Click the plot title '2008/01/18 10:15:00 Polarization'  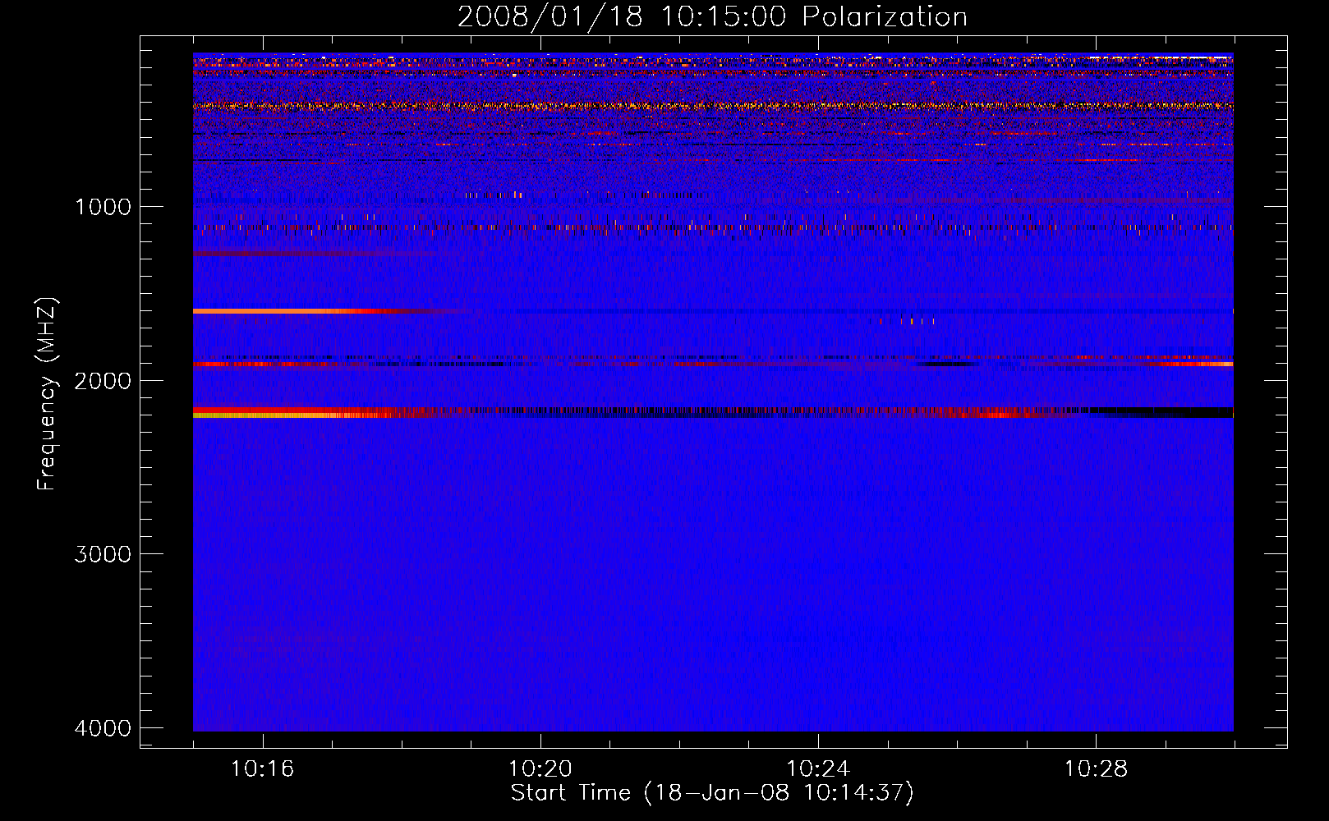coord(712,16)
